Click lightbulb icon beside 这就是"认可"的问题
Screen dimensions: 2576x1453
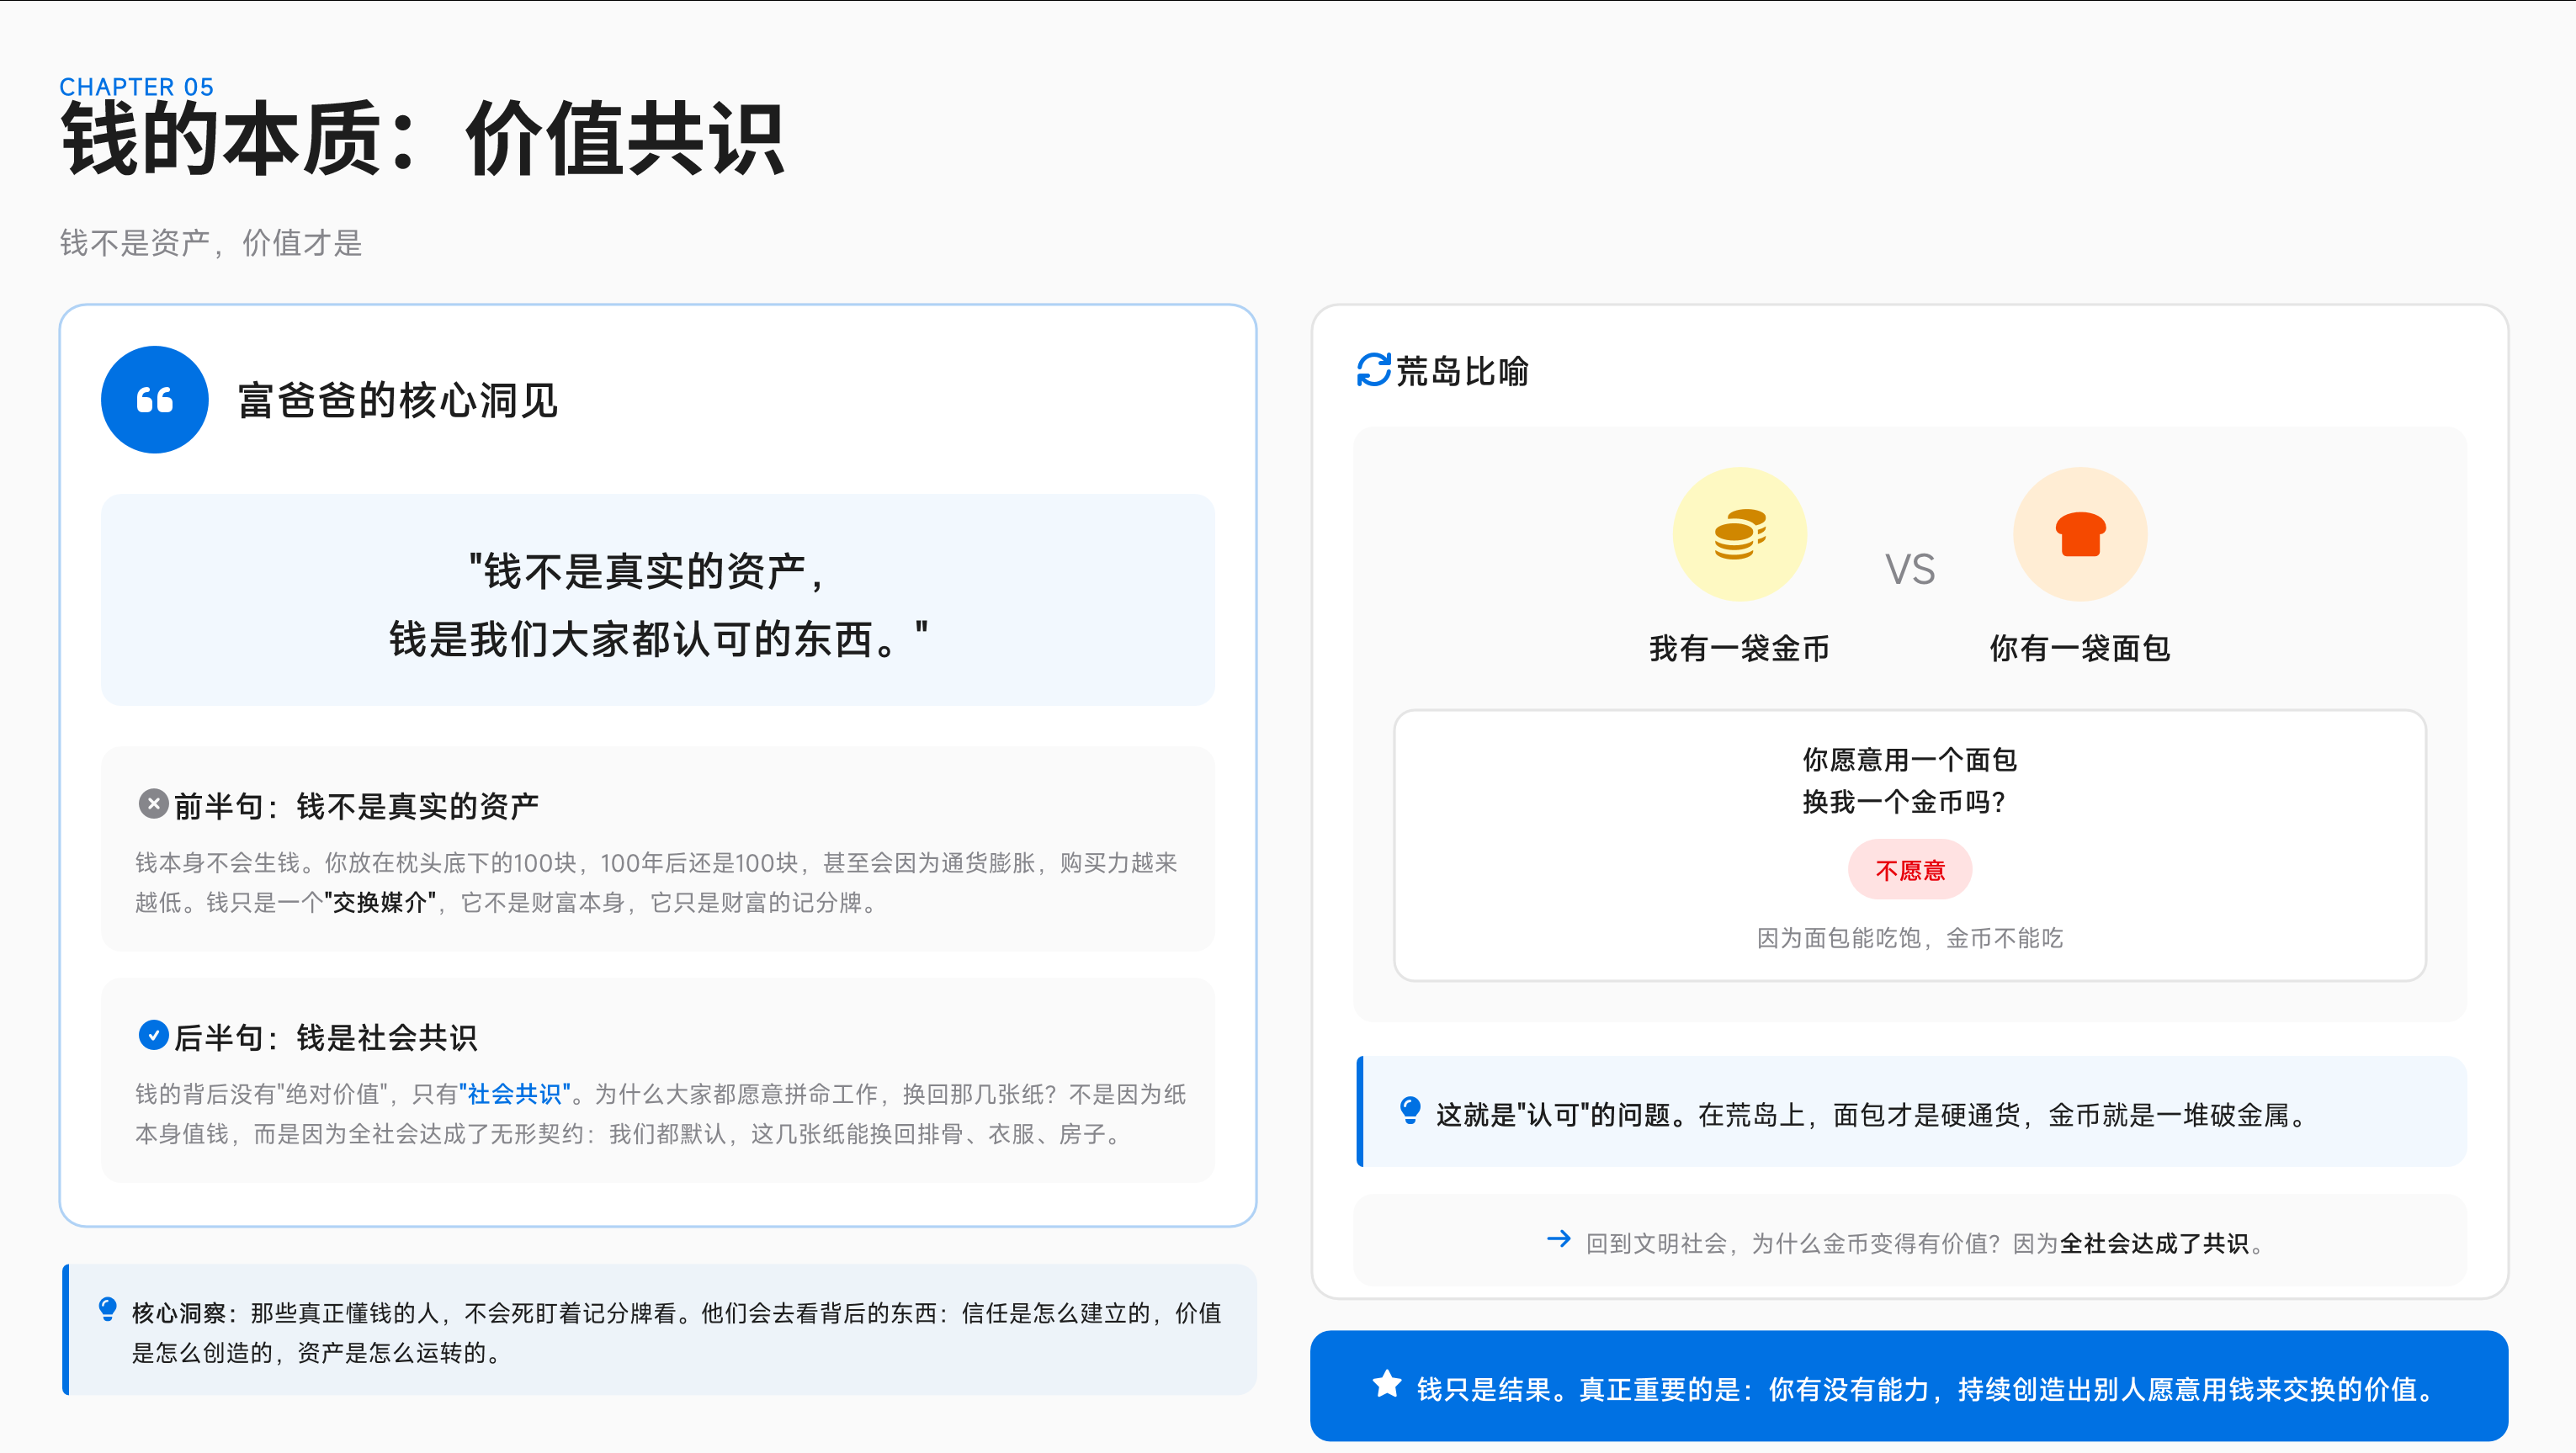point(1410,1111)
